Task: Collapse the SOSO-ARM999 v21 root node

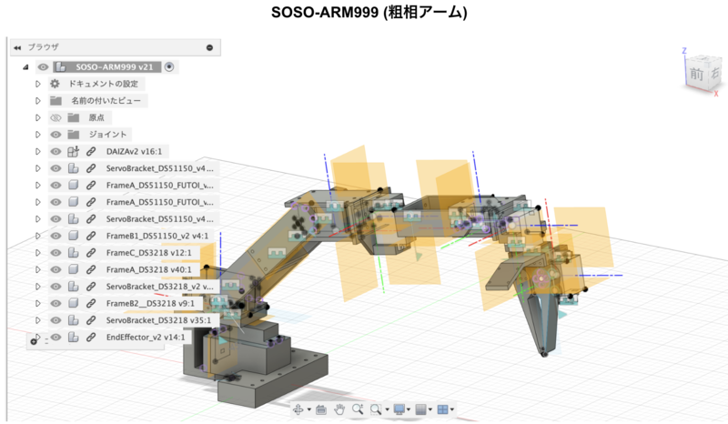Action: (26, 67)
